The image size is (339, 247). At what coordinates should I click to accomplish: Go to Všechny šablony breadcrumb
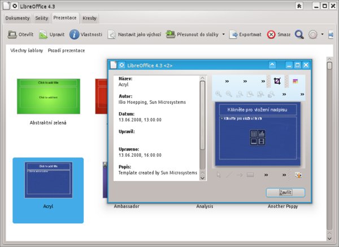[x=27, y=51]
